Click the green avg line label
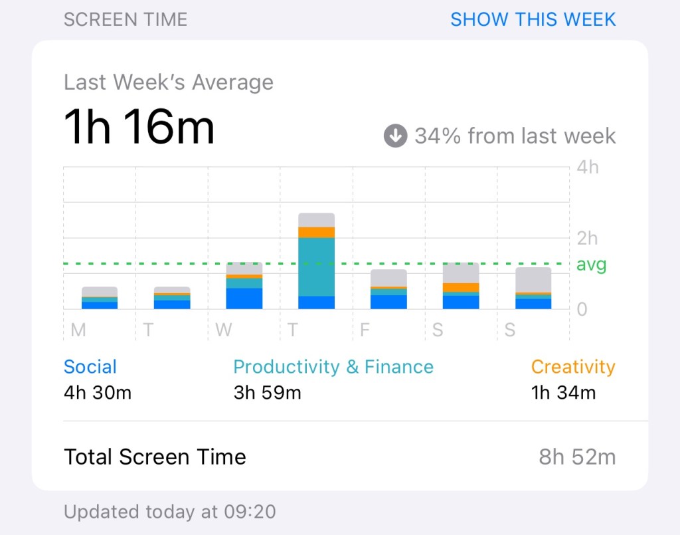The width and height of the screenshot is (680, 535). coord(591,265)
